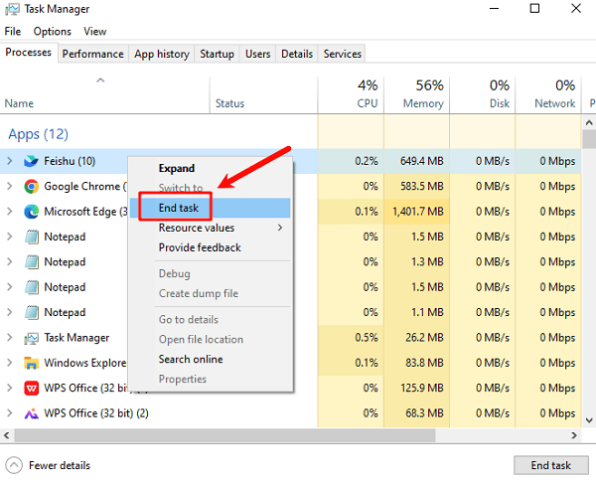Click the Feishu app icon
Image resolution: width=596 pixels, height=480 pixels.
(x=31, y=161)
